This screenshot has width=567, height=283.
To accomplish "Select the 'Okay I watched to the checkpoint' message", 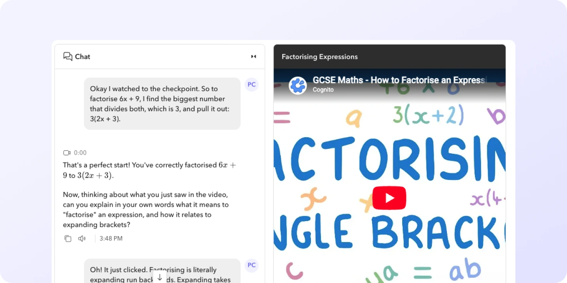I will [x=162, y=104].
